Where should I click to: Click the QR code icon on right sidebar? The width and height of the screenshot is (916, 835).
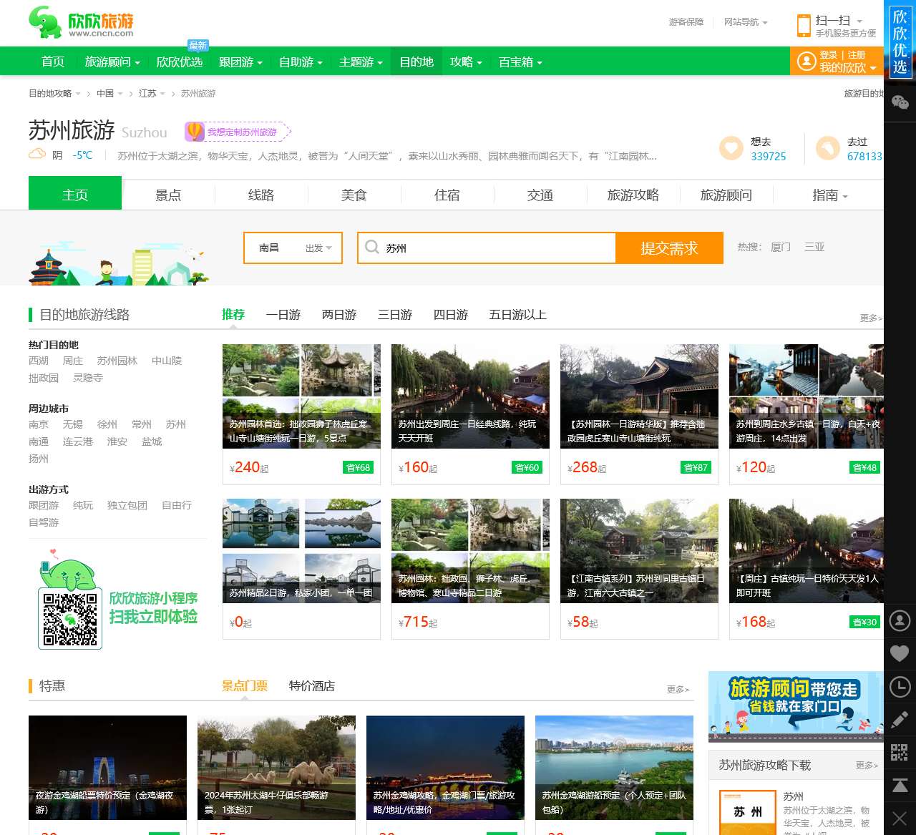pos(900,752)
